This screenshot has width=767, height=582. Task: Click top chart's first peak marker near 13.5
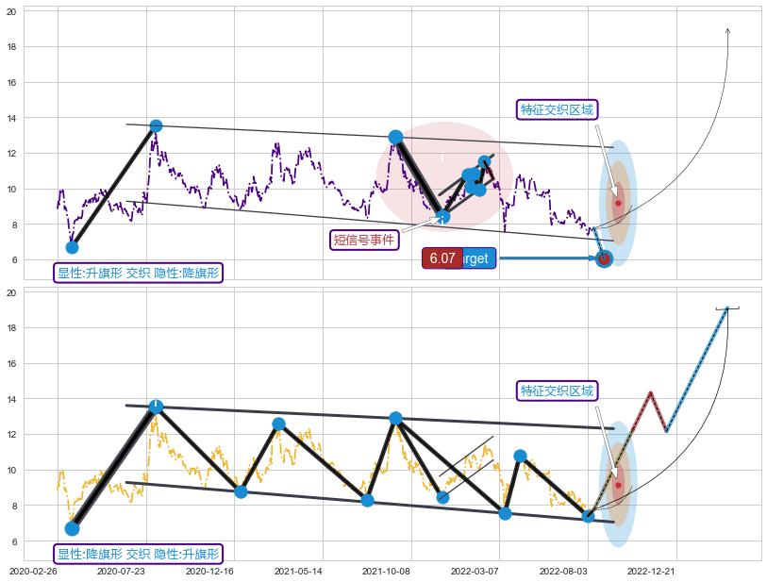click(x=156, y=125)
